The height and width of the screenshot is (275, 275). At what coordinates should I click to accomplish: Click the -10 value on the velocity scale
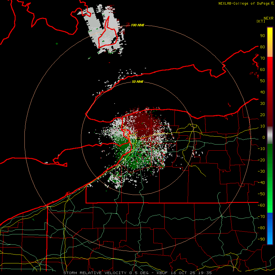click(261, 149)
